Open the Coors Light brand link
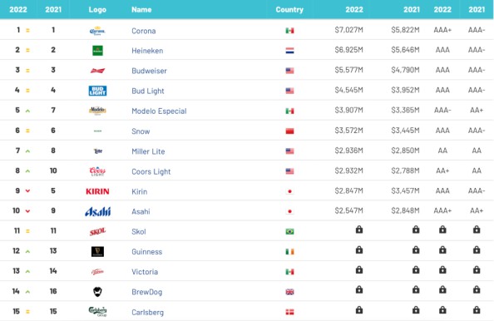The image size is (494, 321). tap(151, 171)
